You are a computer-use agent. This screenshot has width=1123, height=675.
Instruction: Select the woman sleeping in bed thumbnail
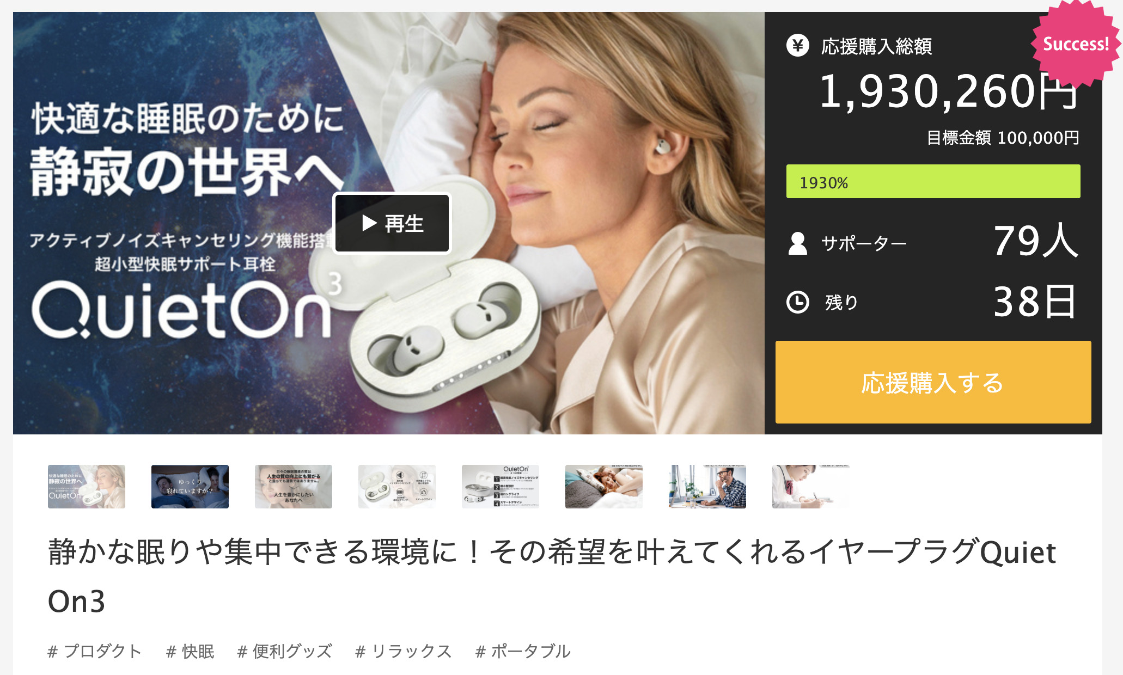(x=604, y=487)
